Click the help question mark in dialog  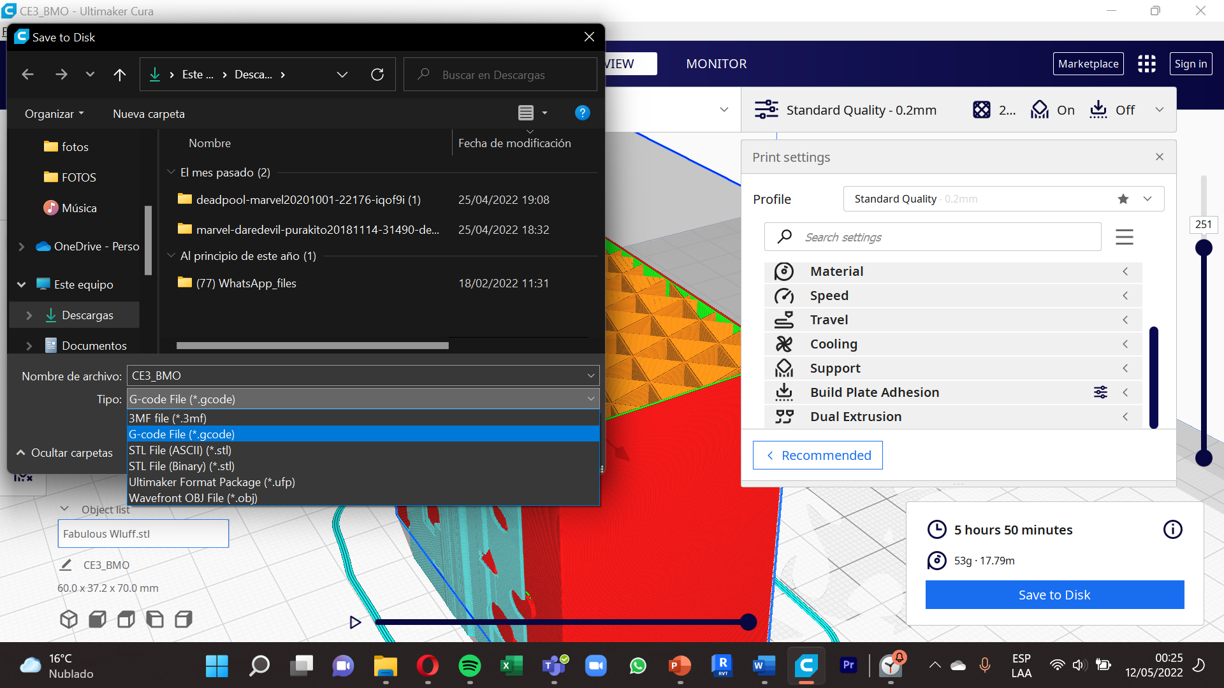click(x=582, y=113)
